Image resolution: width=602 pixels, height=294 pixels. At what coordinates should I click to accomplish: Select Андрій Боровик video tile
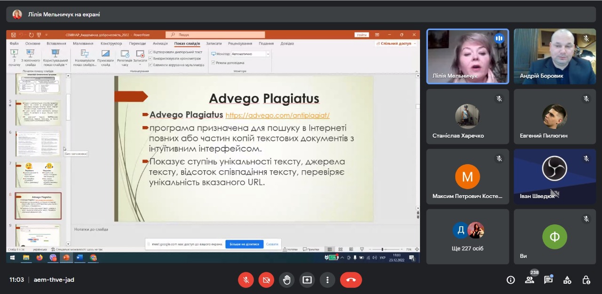click(x=554, y=56)
